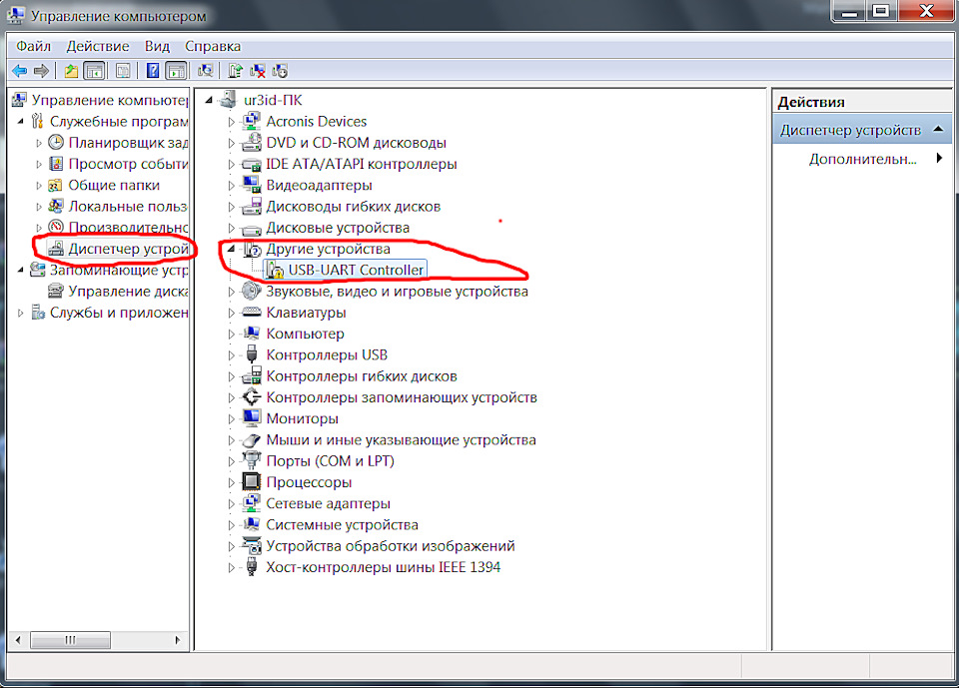Click the Клавиатуры keyboard icon
Image resolution: width=959 pixels, height=688 pixels.
click(252, 312)
